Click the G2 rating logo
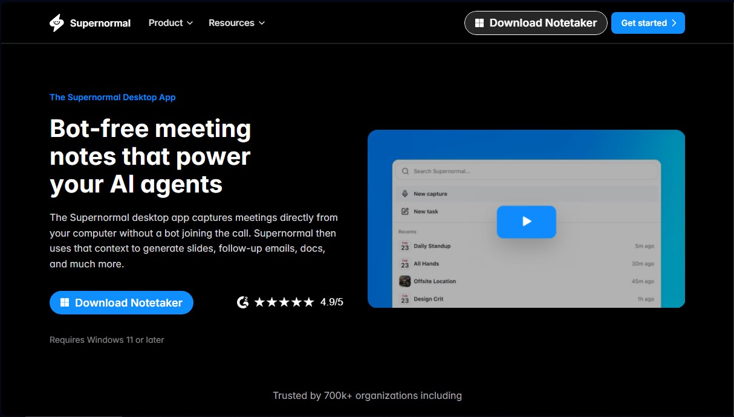The height and width of the screenshot is (417, 734). tap(242, 302)
